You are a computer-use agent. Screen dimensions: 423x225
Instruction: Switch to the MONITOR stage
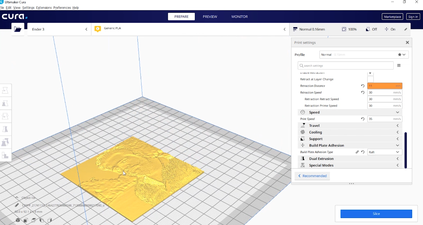239,17
